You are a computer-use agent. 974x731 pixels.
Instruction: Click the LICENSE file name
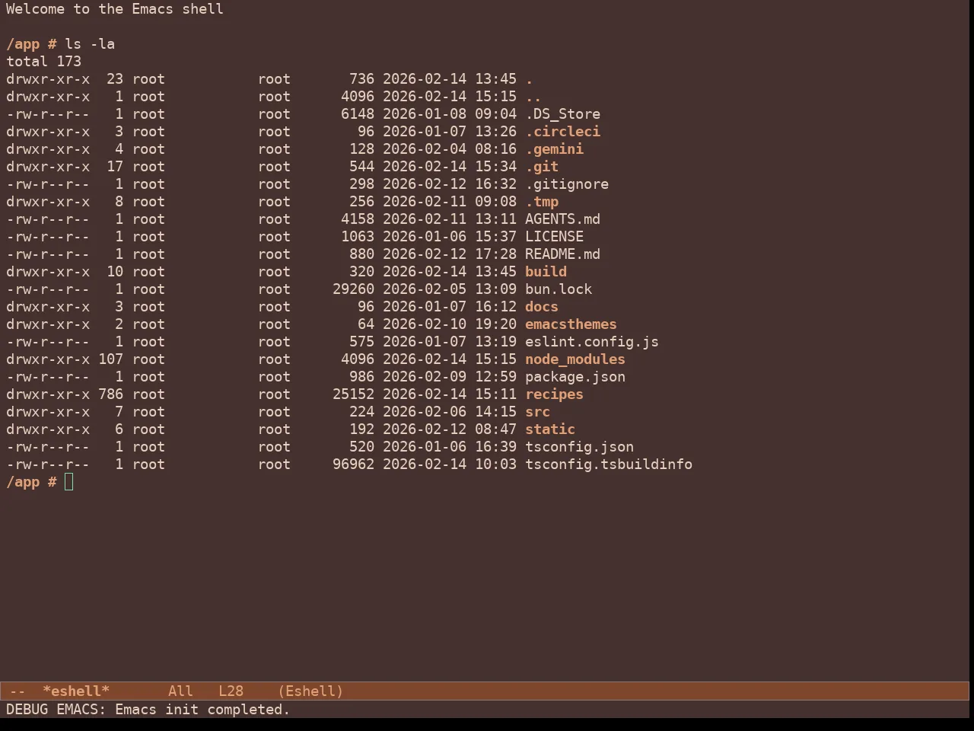(554, 237)
